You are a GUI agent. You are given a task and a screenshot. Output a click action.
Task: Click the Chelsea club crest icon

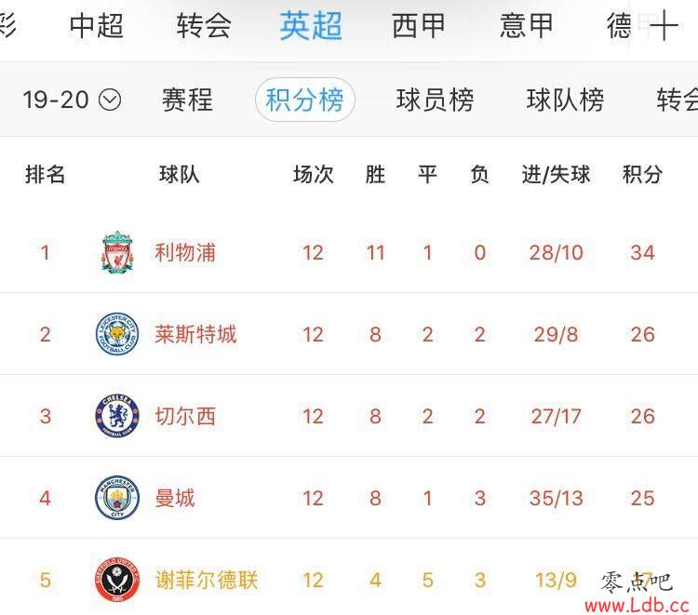point(117,416)
